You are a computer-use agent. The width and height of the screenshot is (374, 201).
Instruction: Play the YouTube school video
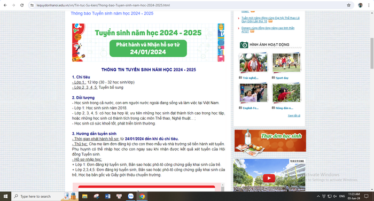[269, 178]
